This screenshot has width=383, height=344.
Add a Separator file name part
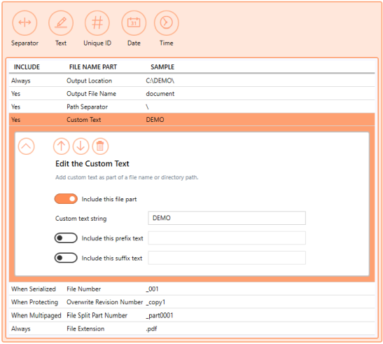click(x=25, y=22)
